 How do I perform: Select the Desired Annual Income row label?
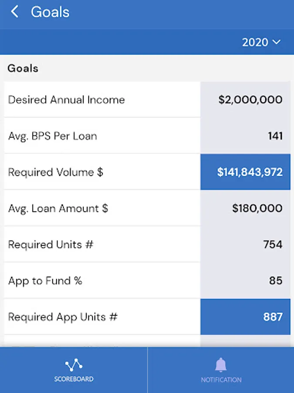point(66,100)
